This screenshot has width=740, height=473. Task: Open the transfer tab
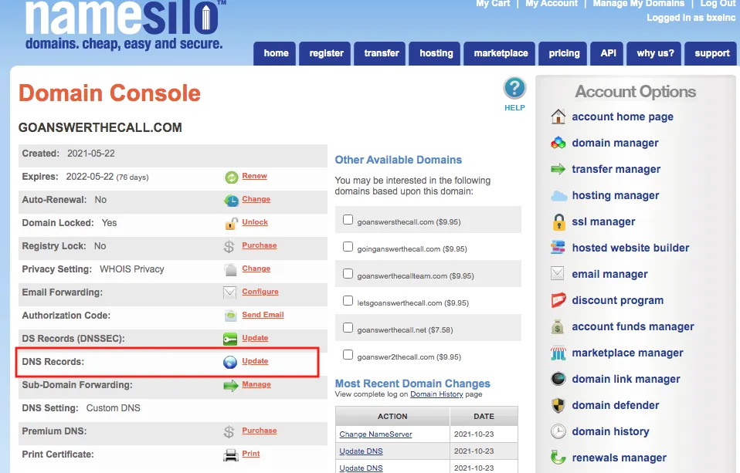(x=380, y=53)
